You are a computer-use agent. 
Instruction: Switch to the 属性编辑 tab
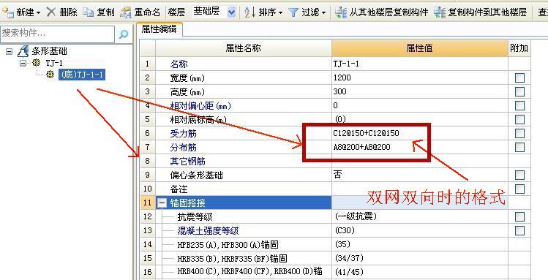click(159, 30)
